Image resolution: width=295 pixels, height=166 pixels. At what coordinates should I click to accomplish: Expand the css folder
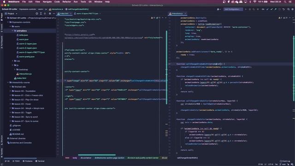12,61
